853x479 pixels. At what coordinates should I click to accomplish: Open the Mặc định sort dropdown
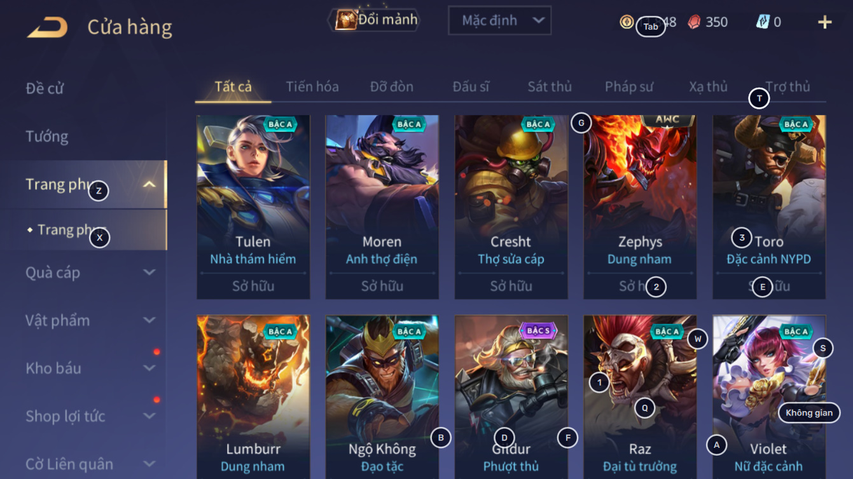(499, 20)
